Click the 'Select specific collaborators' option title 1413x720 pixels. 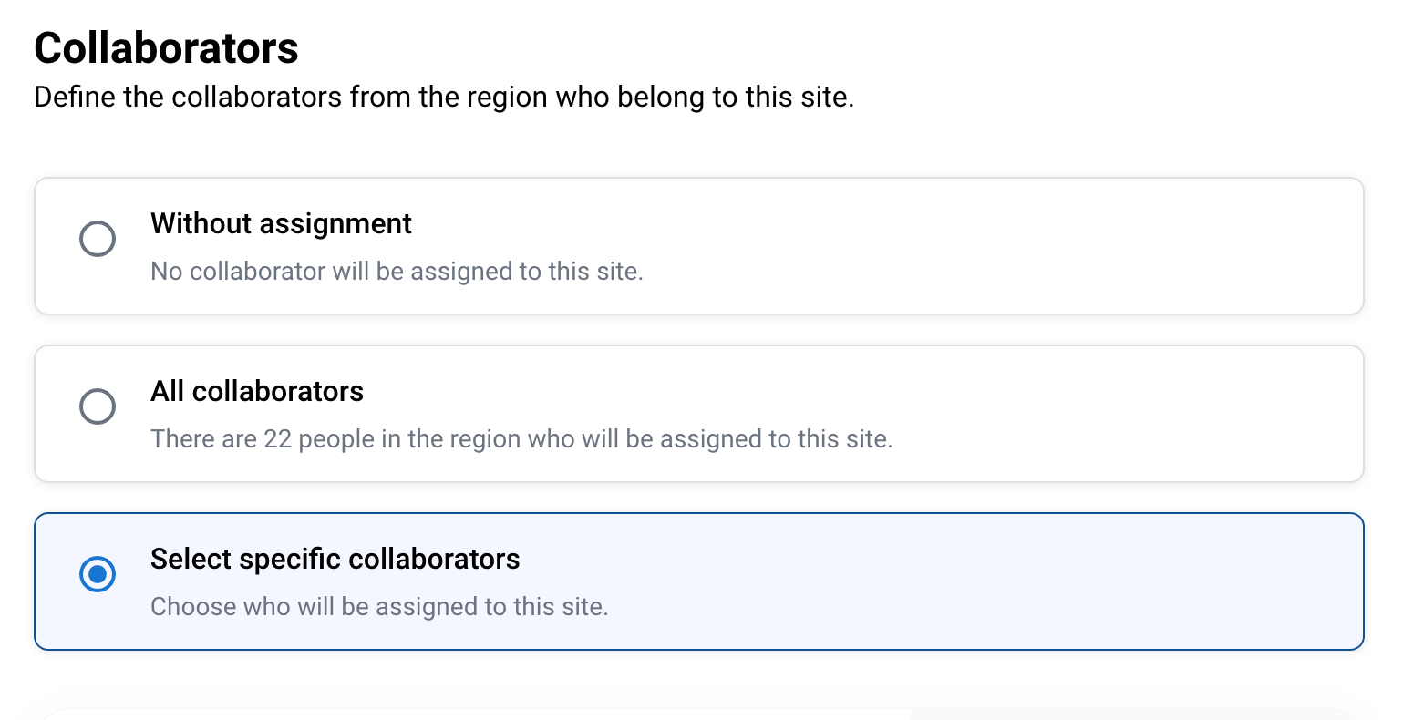335,559
